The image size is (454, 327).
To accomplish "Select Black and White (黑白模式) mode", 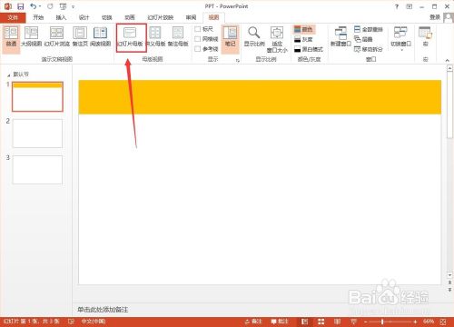I will [309, 49].
